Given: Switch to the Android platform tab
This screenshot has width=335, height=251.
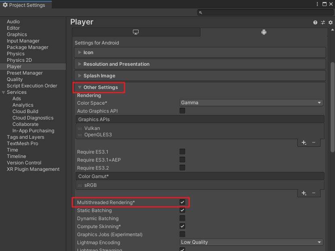Looking at the screenshot, I should point(264,32).
